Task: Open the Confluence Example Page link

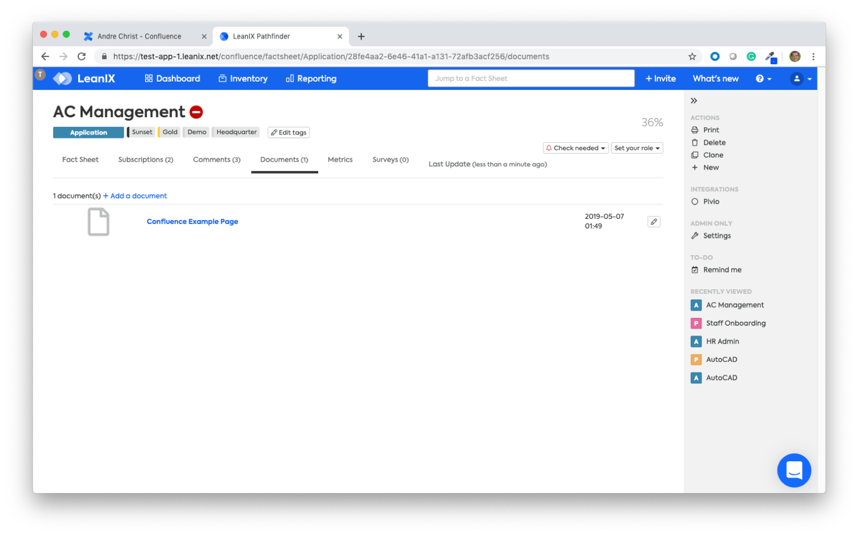Action: 192,221
